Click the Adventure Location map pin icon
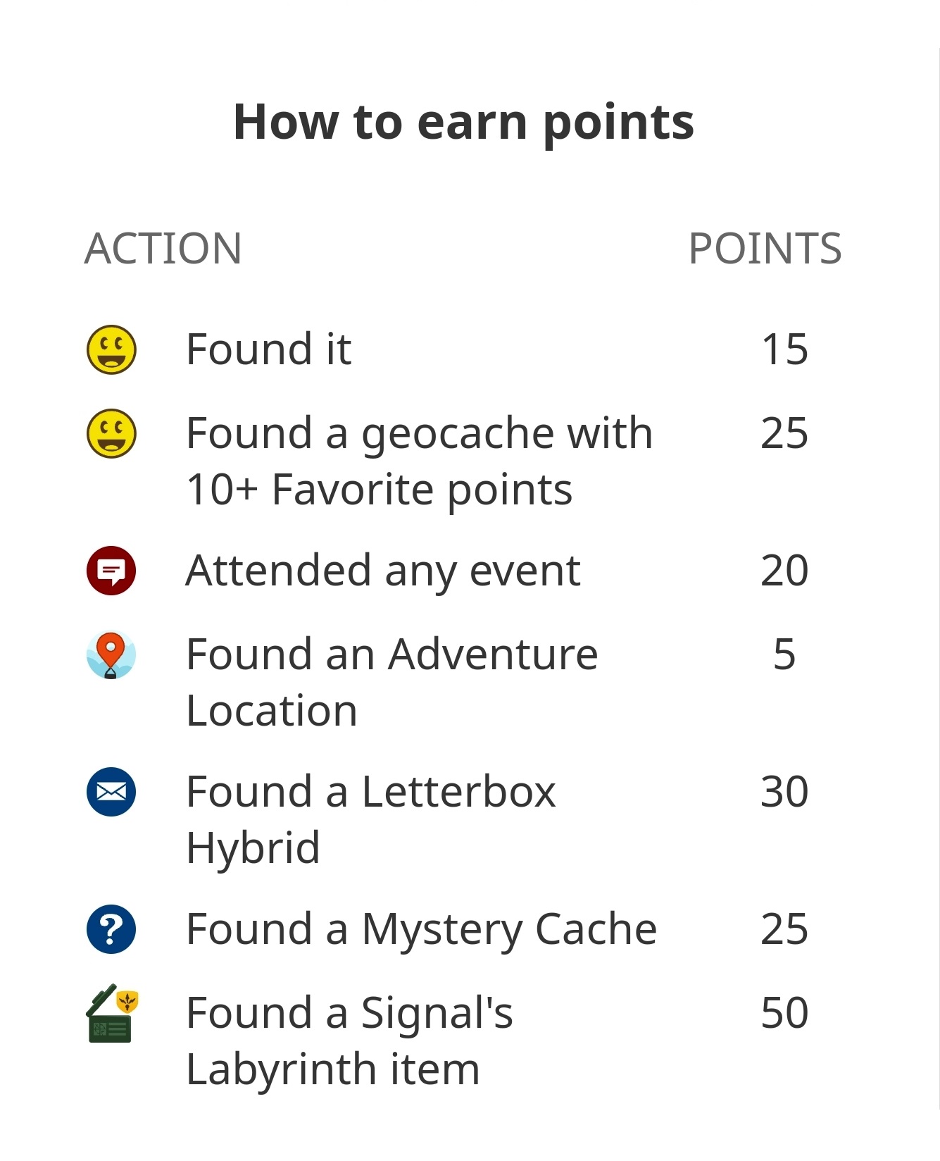The height and width of the screenshot is (1161, 940). click(x=111, y=654)
